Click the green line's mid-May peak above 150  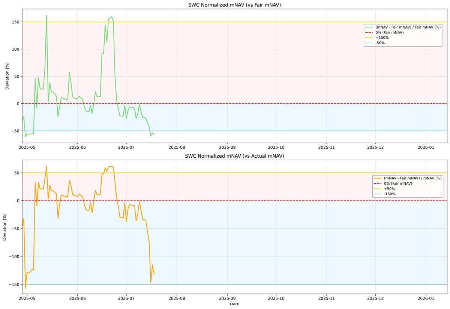click(x=46, y=15)
